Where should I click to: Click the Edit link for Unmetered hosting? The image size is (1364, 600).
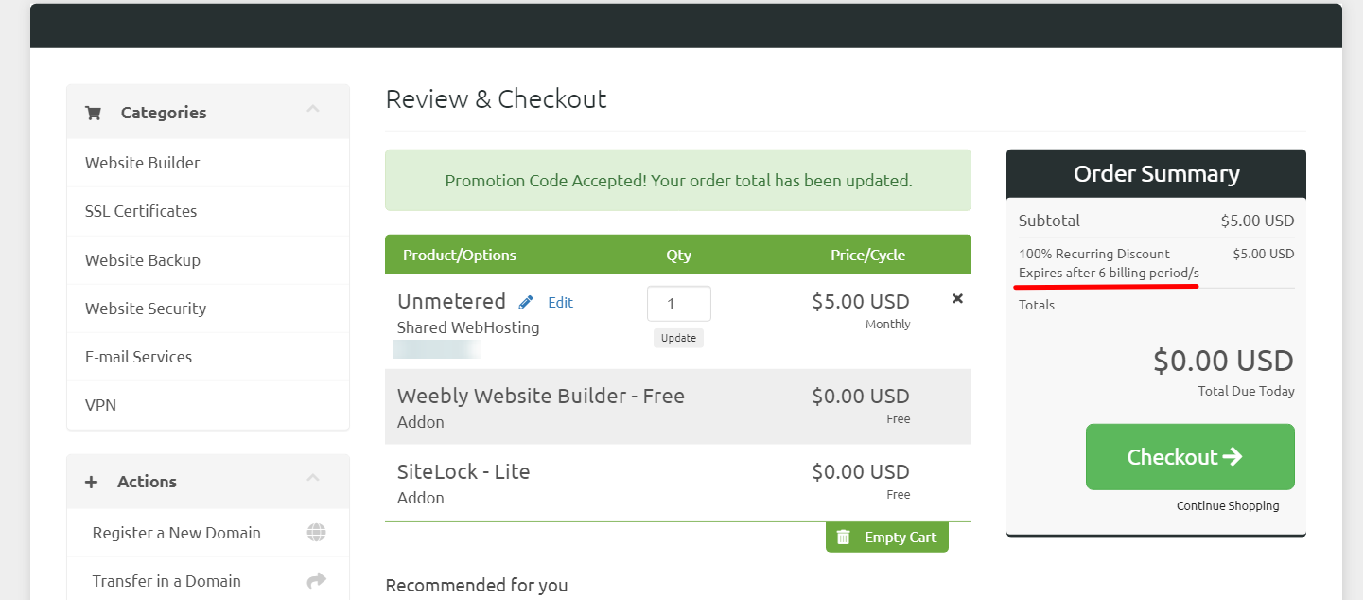pyautogui.click(x=561, y=303)
